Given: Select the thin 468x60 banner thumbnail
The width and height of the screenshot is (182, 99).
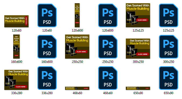Looking at the screenshot, I should coord(77,88).
